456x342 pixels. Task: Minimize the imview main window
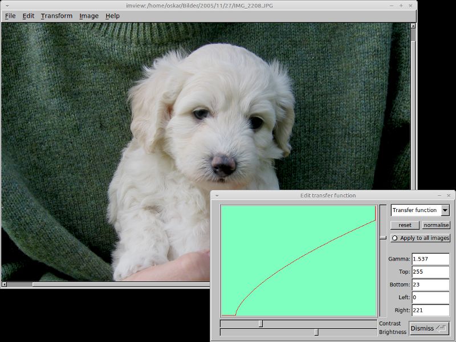392,6
